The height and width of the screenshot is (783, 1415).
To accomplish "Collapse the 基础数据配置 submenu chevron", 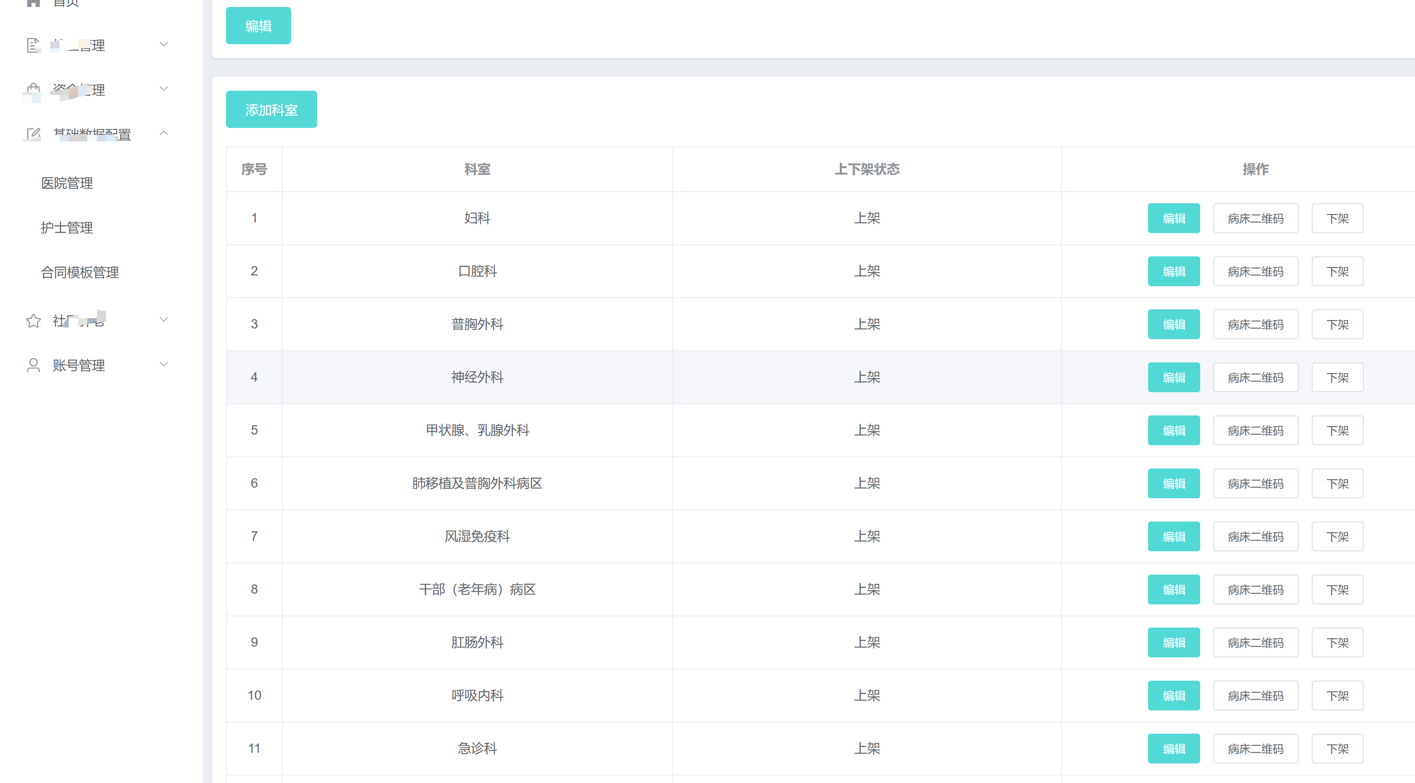I will 164,133.
